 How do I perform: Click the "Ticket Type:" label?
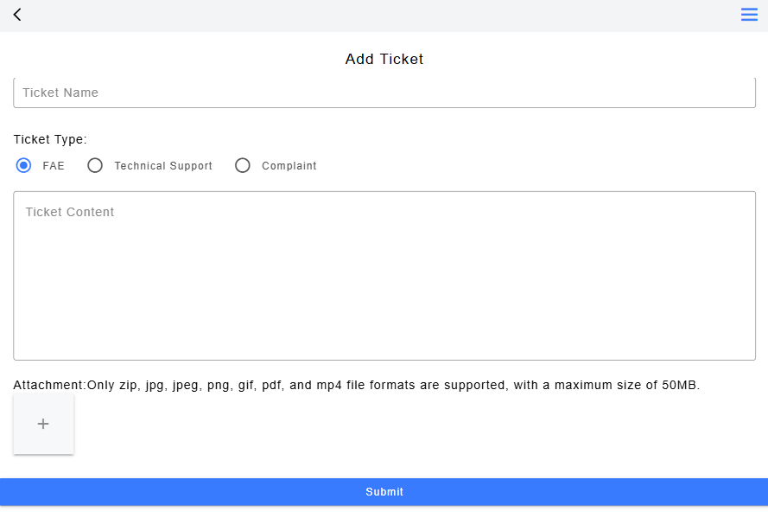pyautogui.click(x=50, y=139)
